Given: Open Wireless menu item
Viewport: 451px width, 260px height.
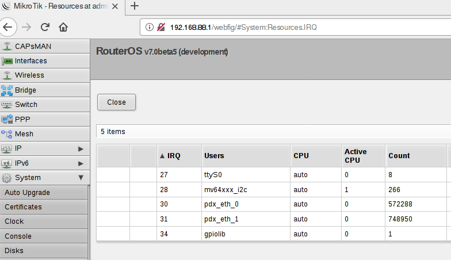Looking at the screenshot, I should (x=45, y=75).
